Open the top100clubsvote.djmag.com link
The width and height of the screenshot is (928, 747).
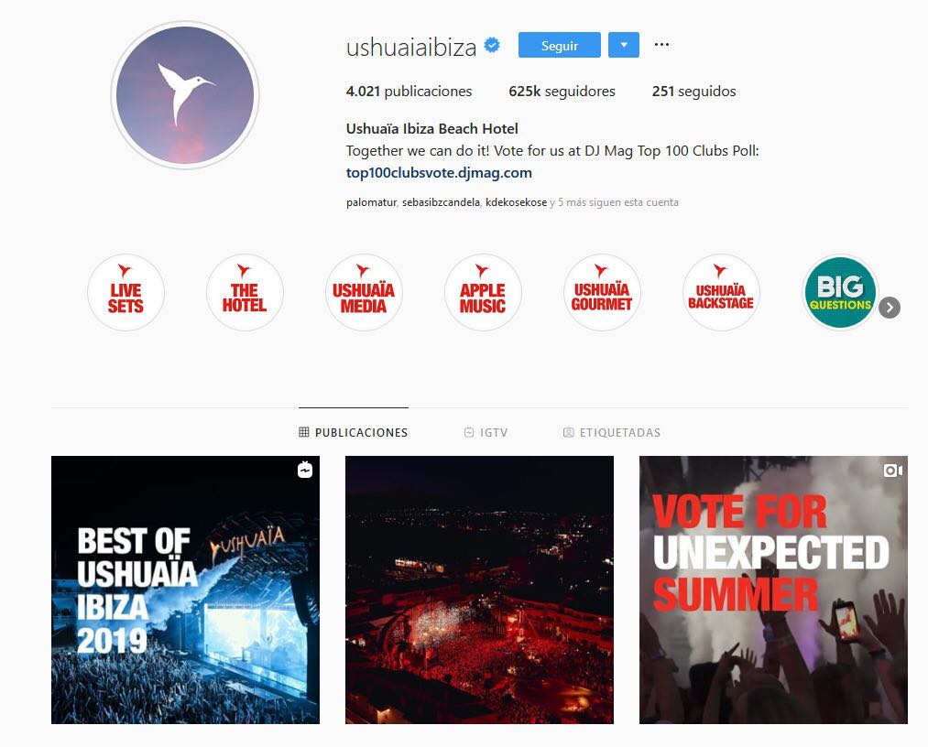pos(439,173)
